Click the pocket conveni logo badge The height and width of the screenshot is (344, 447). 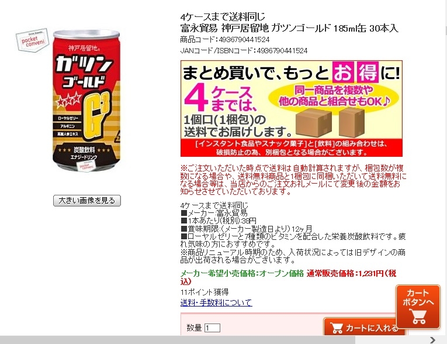pyautogui.click(x=32, y=40)
